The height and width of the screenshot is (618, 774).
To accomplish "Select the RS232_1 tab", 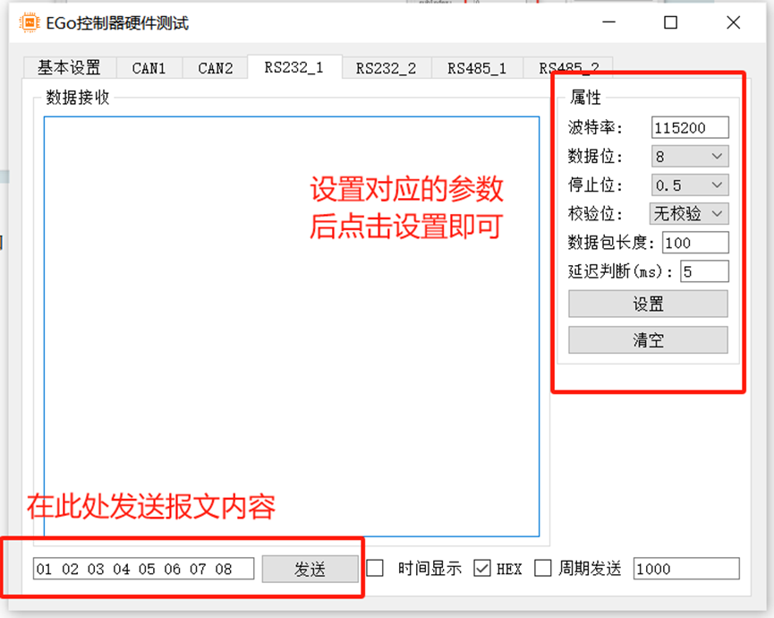I will tap(294, 66).
